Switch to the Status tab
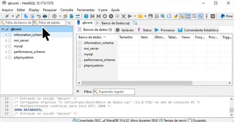234x122 pixels. (x=144, y=30)
